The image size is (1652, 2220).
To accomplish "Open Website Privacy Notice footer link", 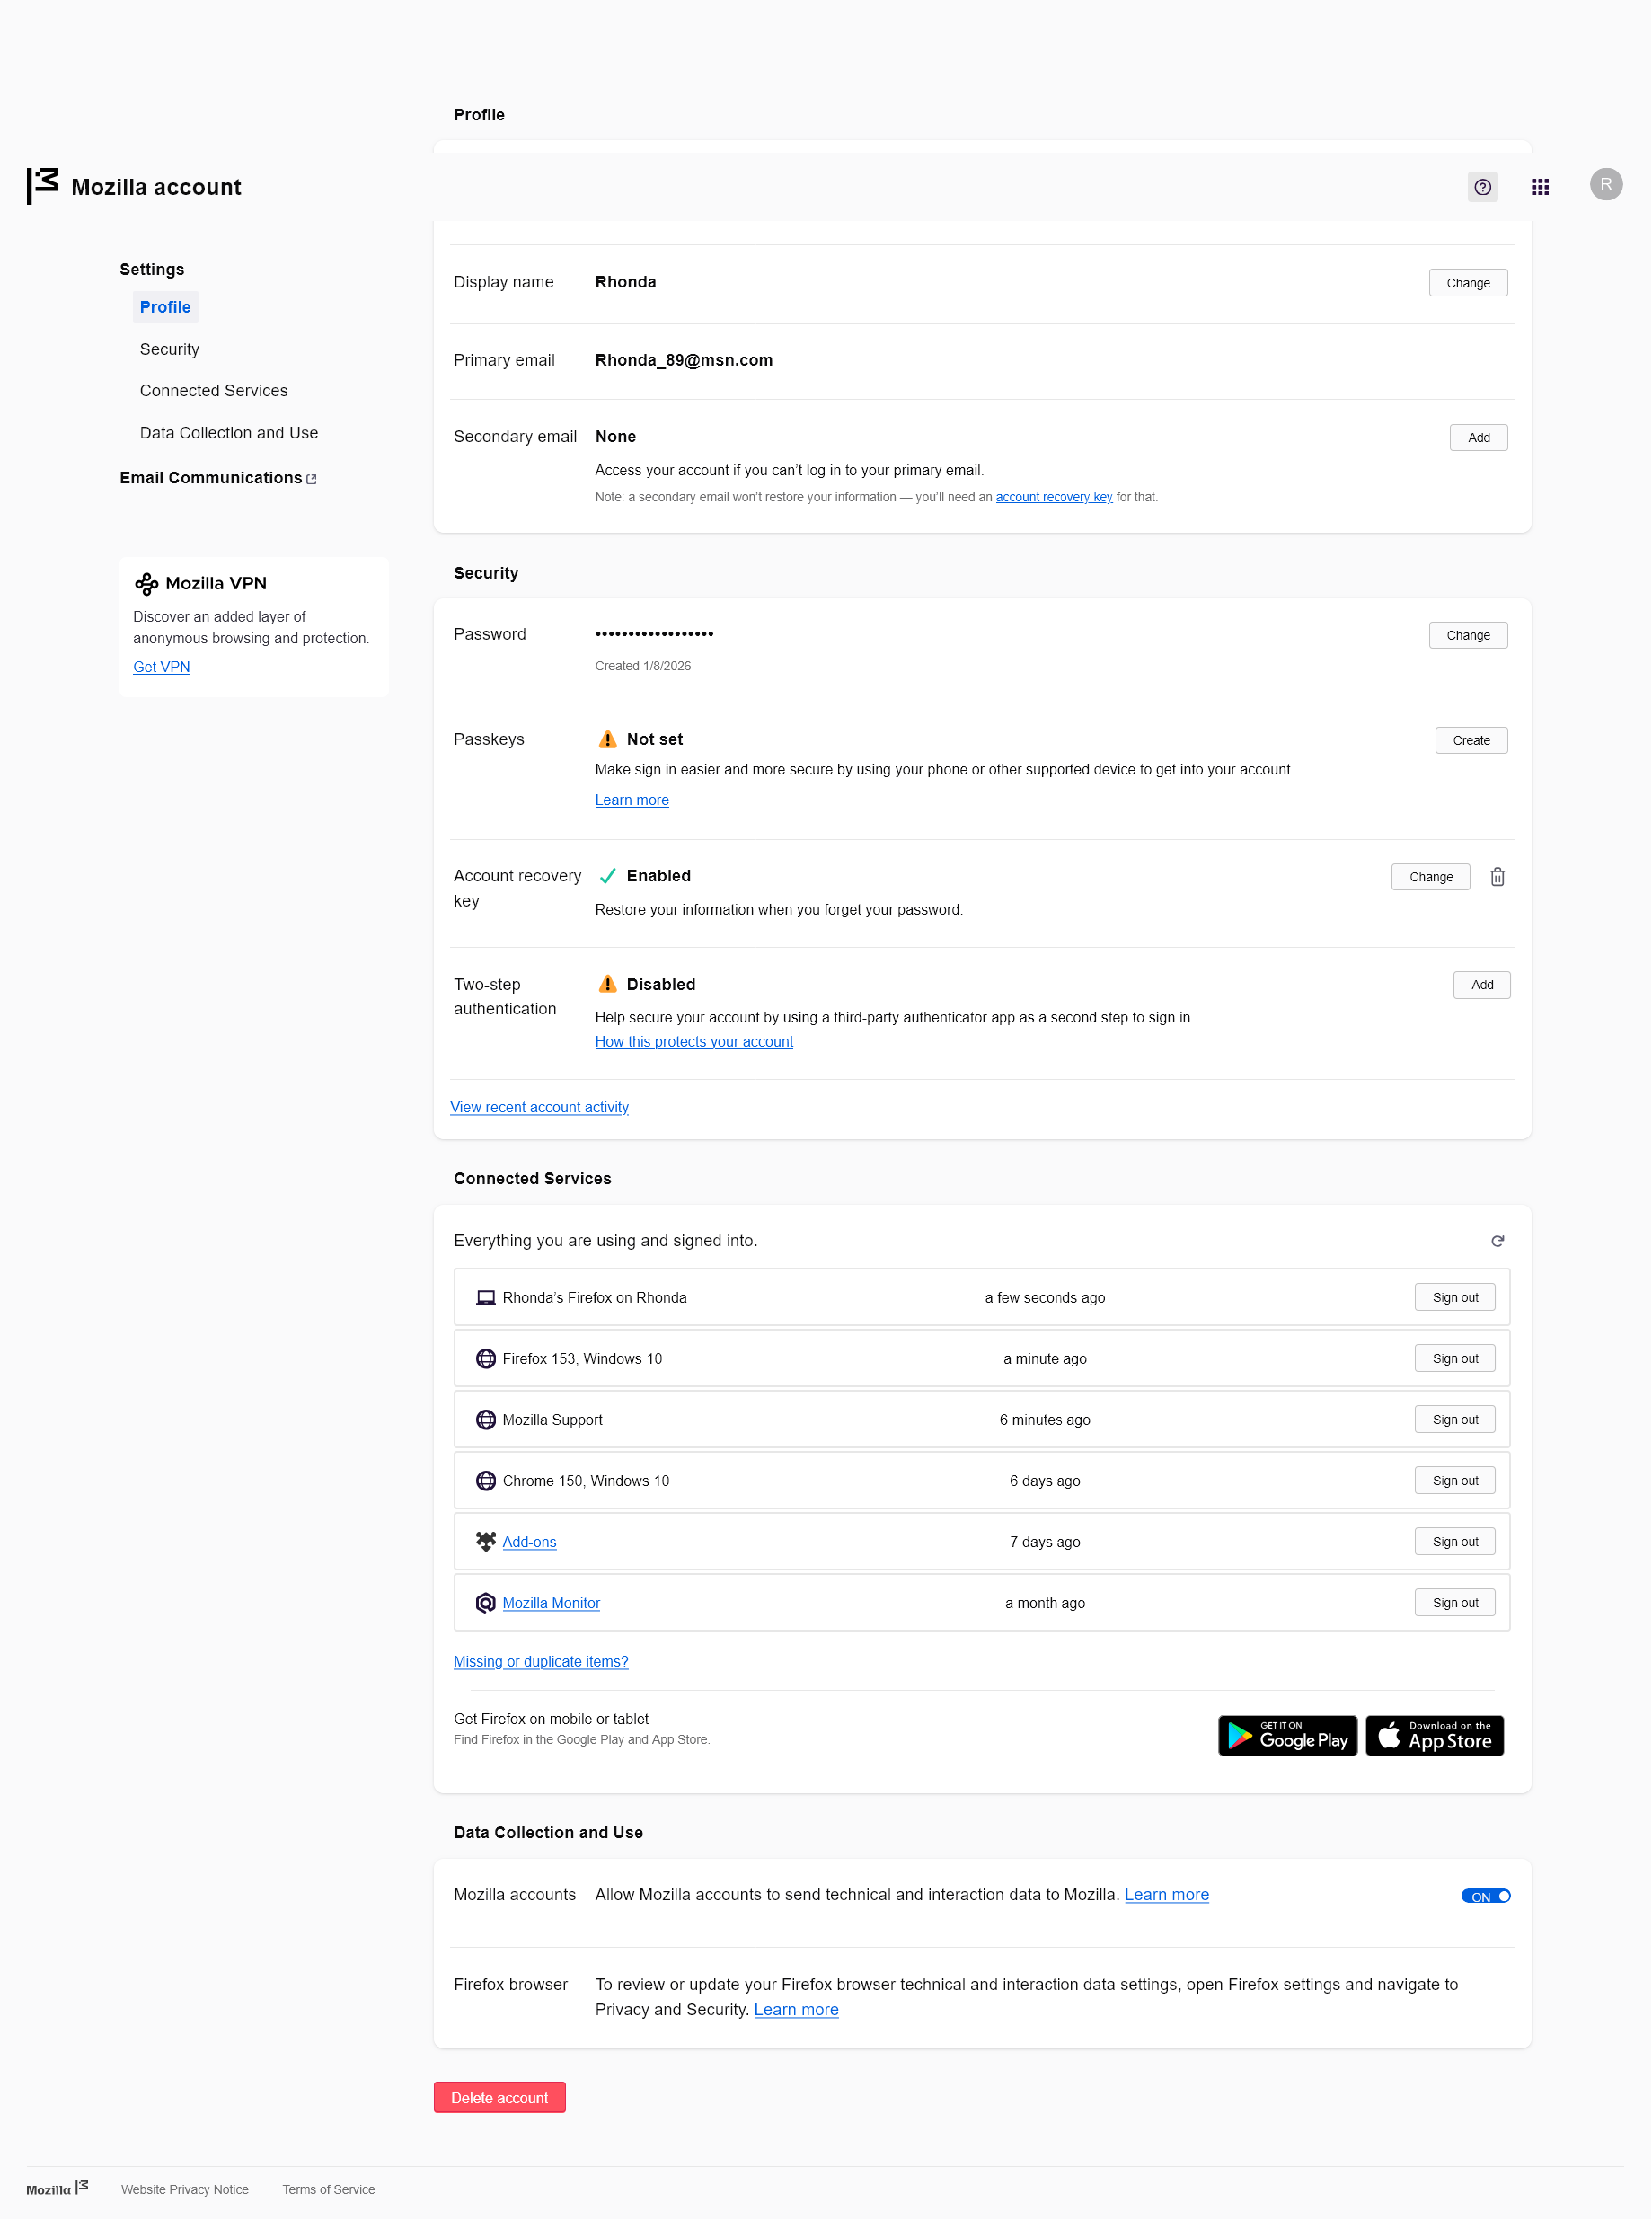I will pos(184,2190).
